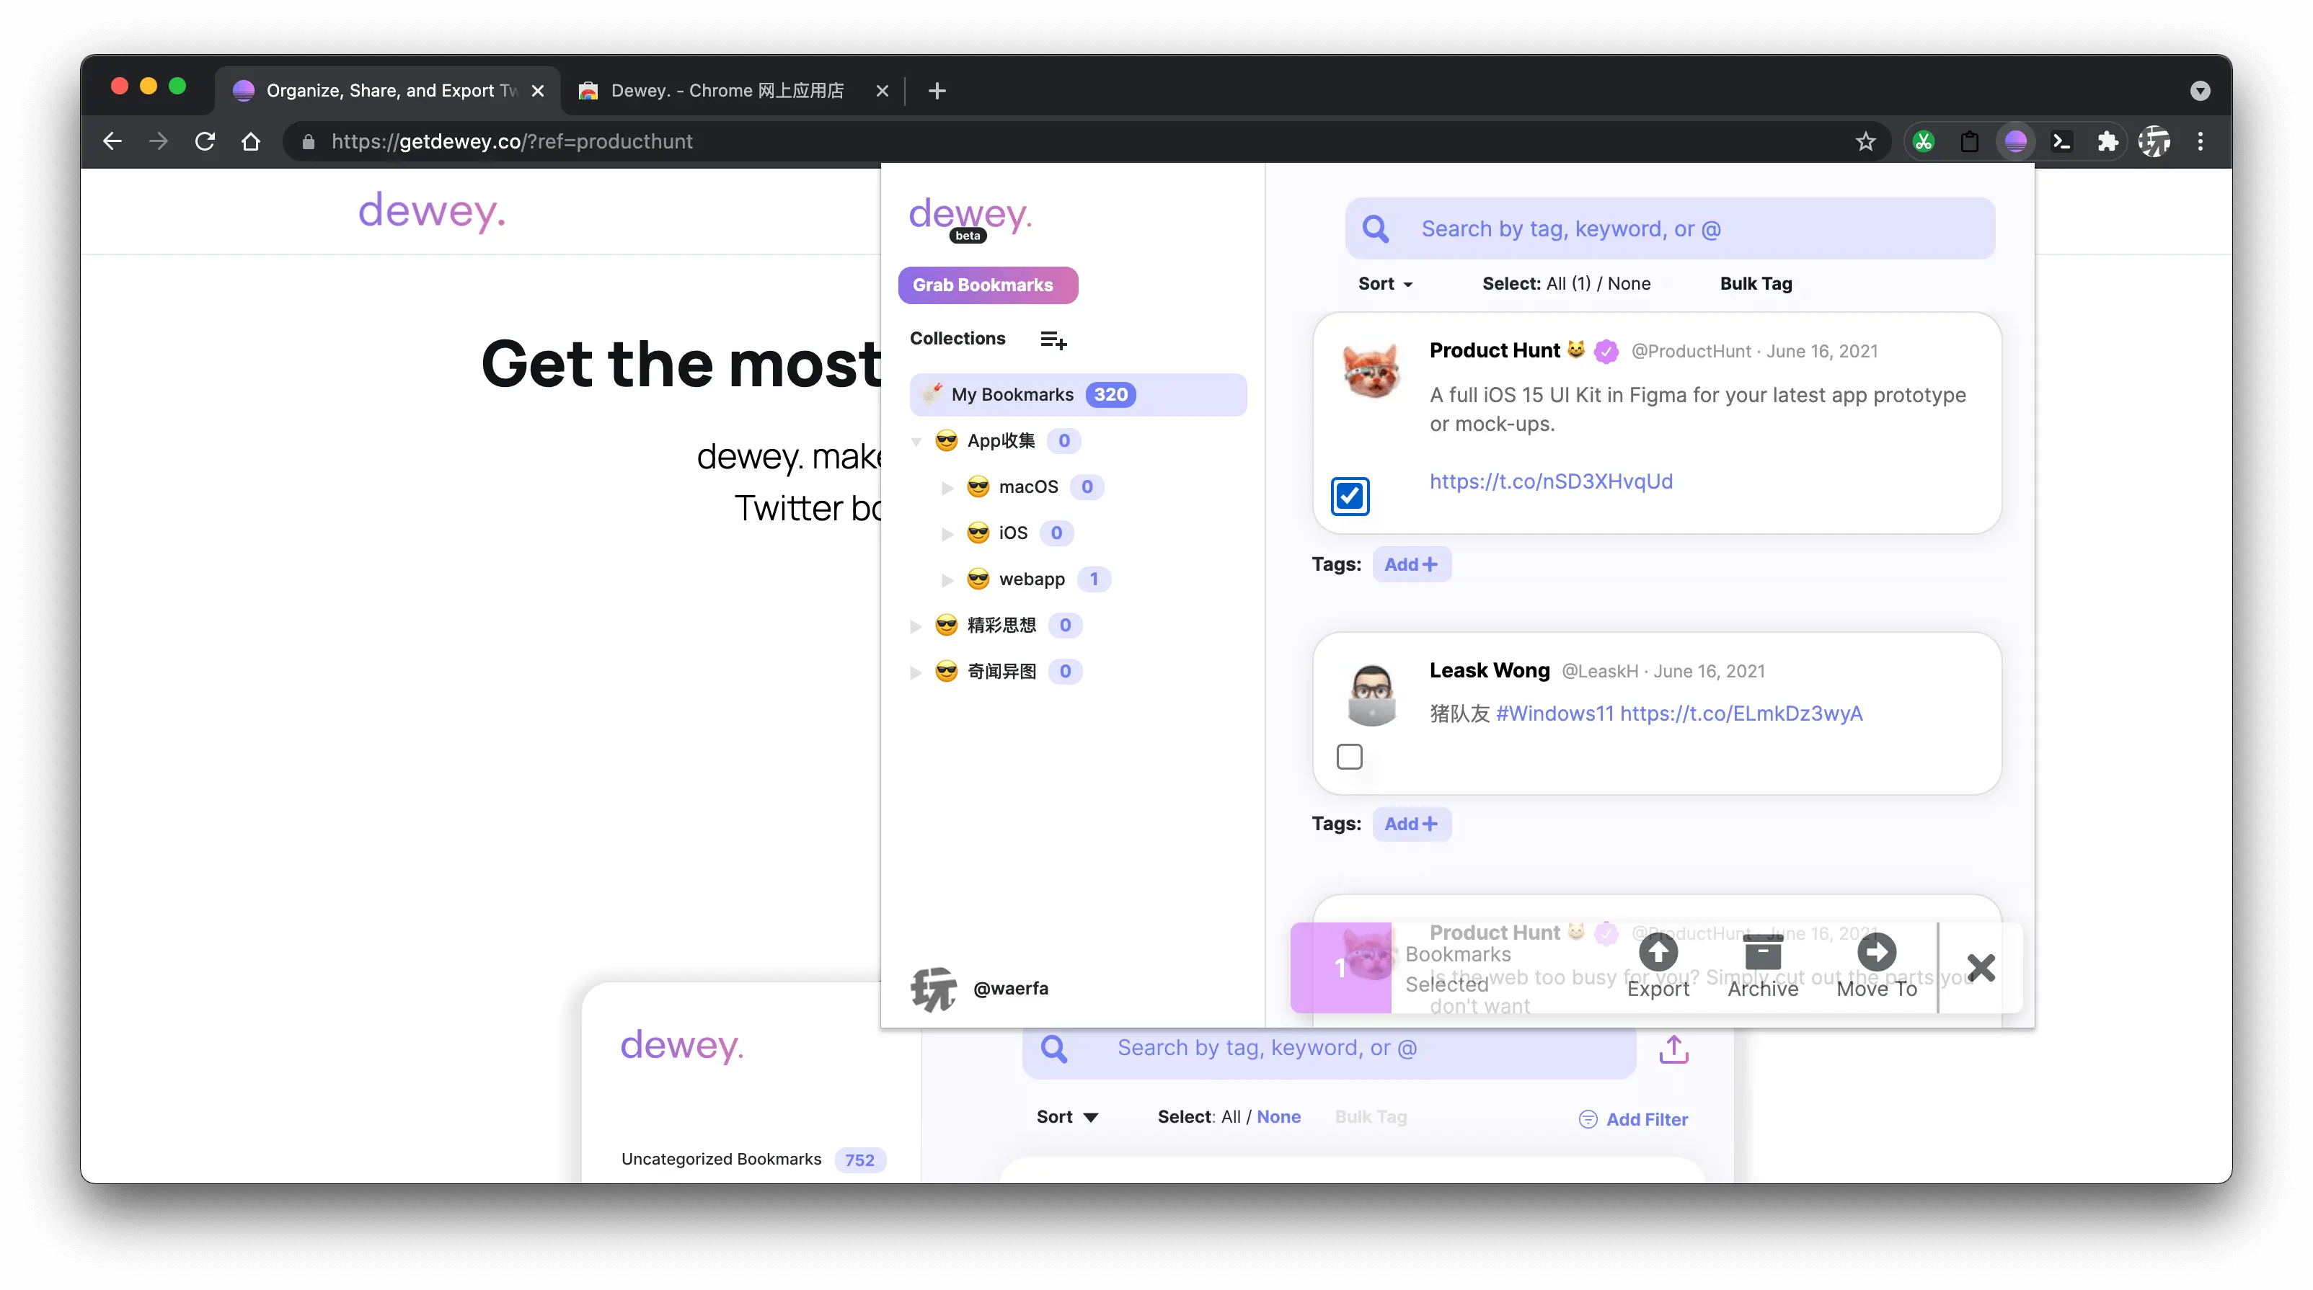Go forward to the next page

158,141
